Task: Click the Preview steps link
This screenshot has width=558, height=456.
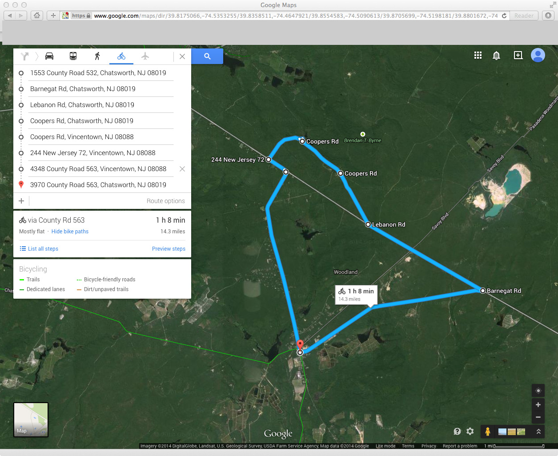Action: pyautogui.click(x=169, y=249)
